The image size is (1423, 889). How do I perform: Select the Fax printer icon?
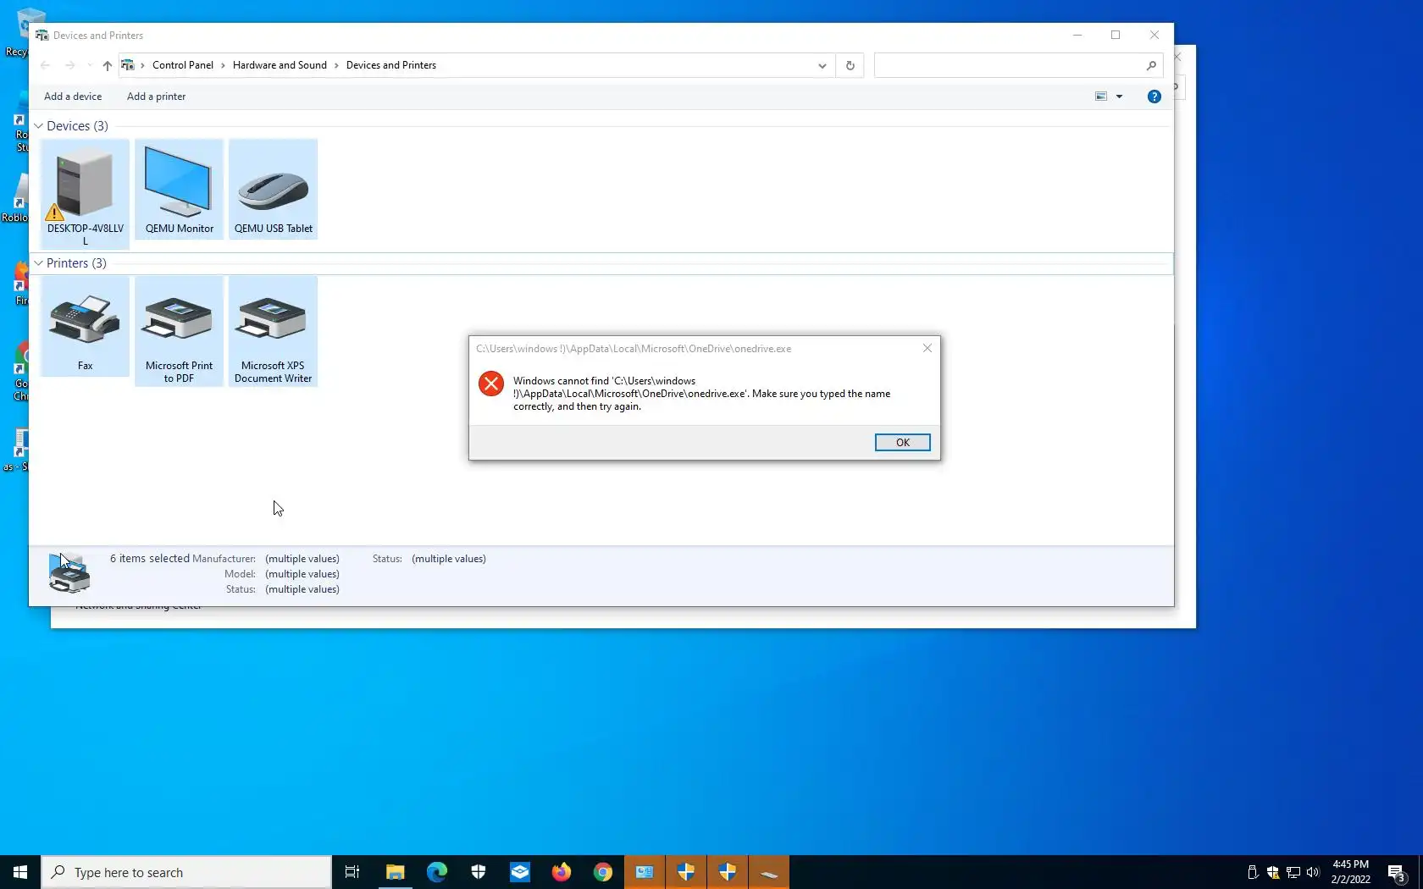click(85, 327)
